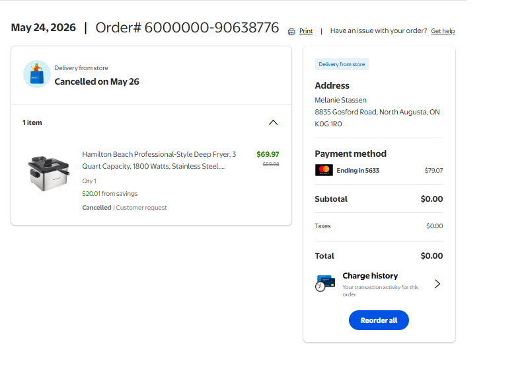Open the Print link
This screenshot has width=524, height=385.
(x=306, y=31)
